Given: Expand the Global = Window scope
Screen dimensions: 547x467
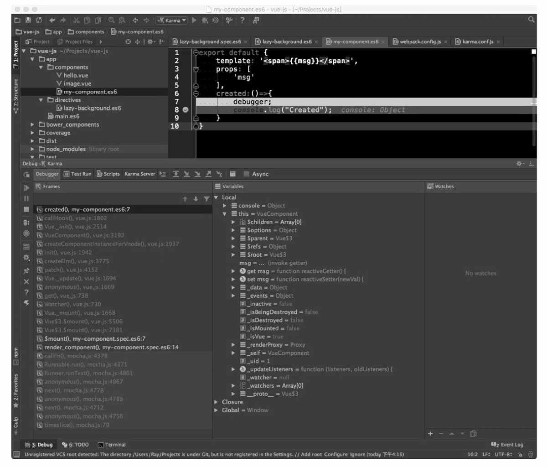Looking at the screenshot, I should (x=216, y=410).
